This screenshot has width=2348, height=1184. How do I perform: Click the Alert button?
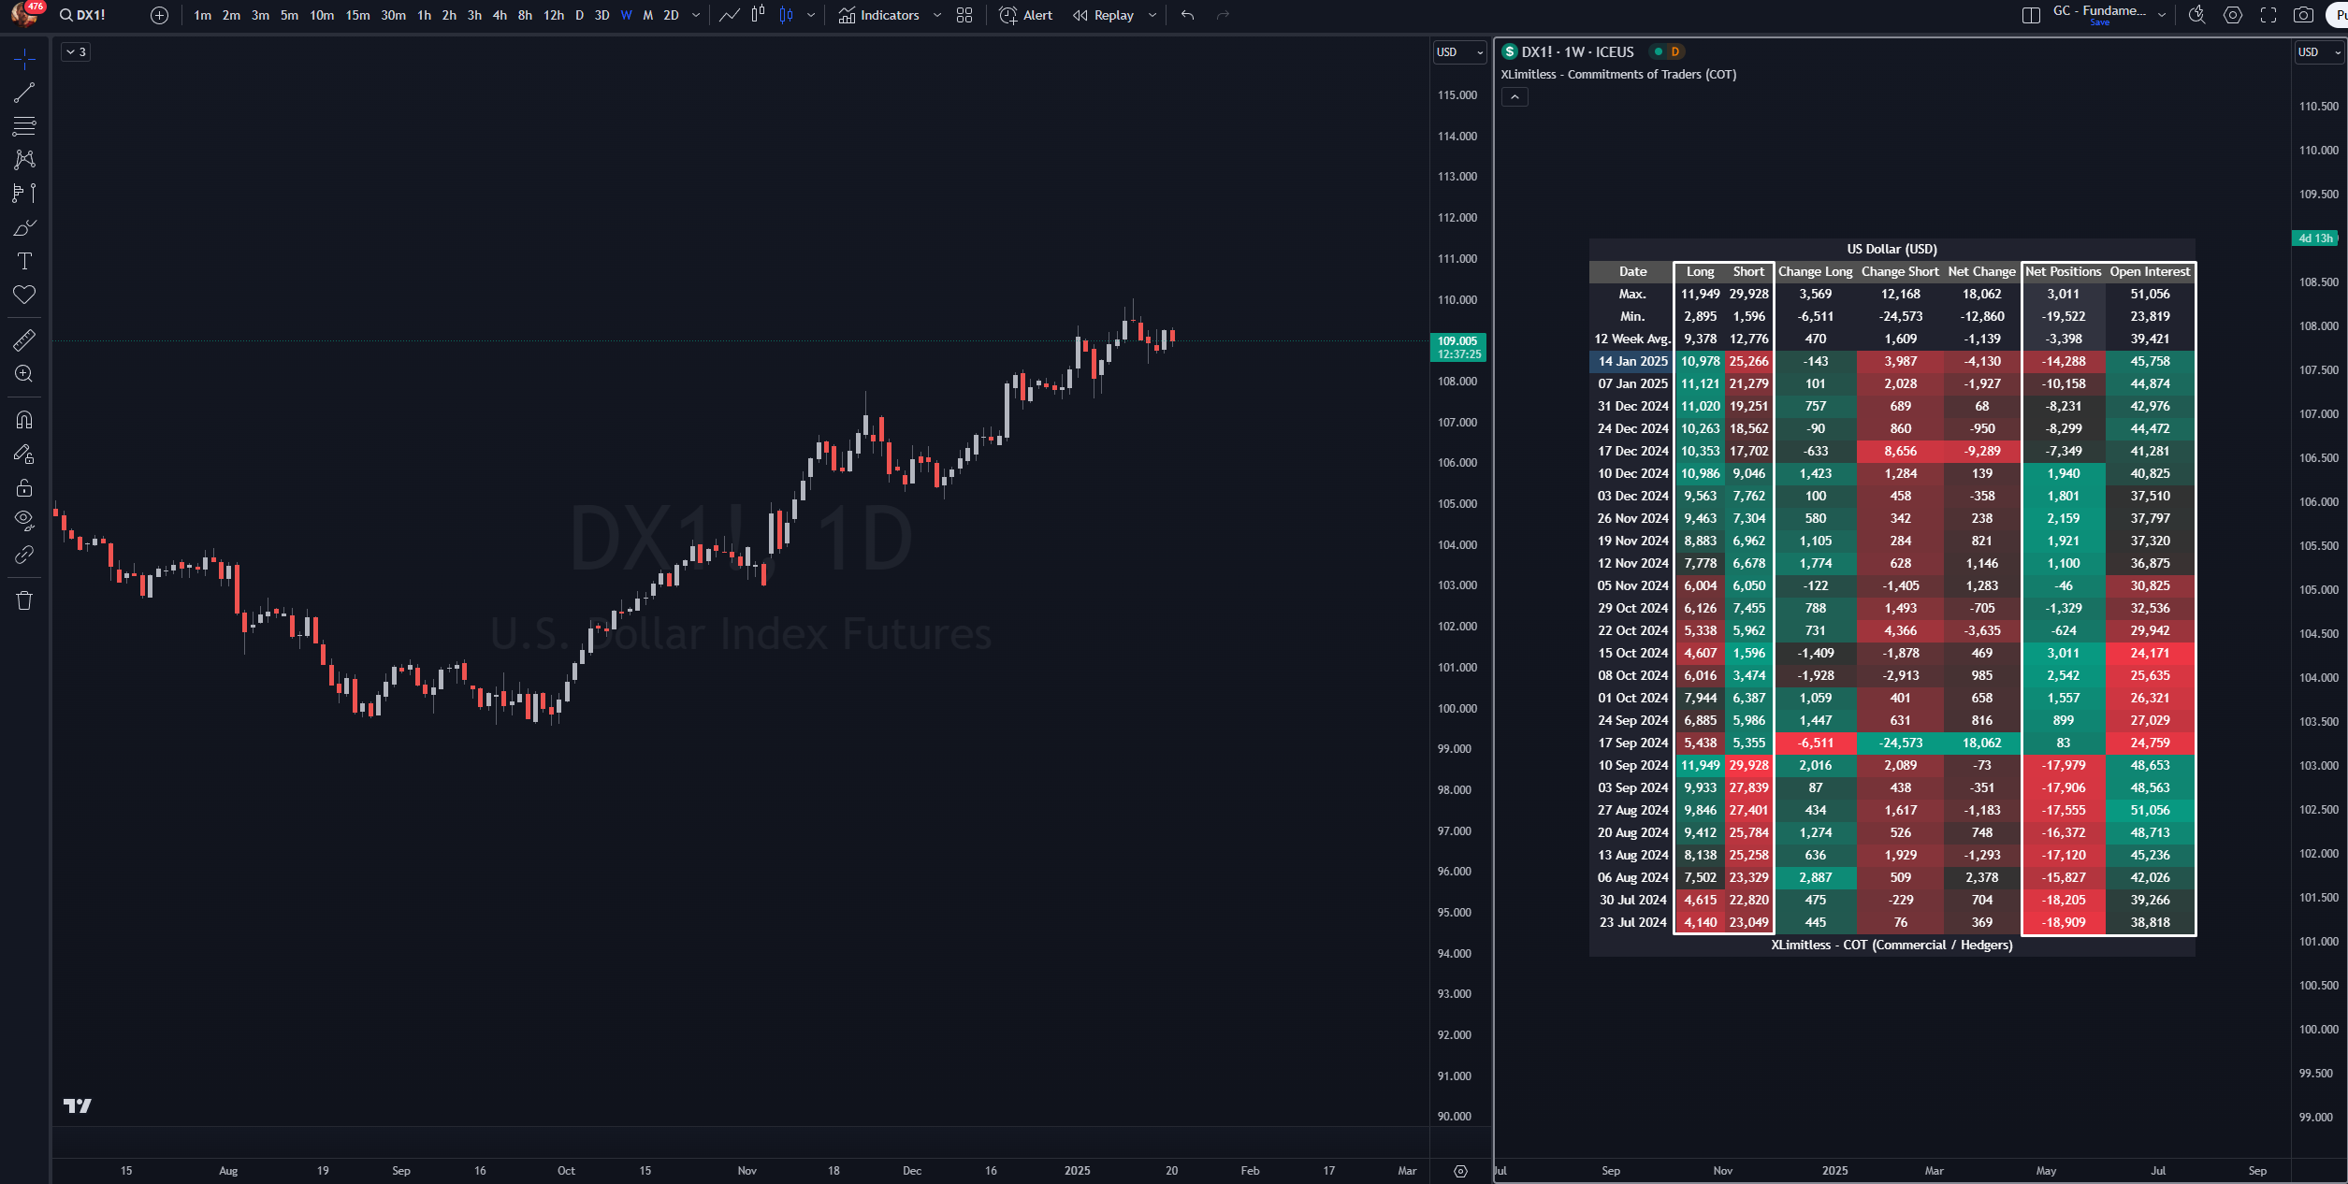tap(1026, 15)
